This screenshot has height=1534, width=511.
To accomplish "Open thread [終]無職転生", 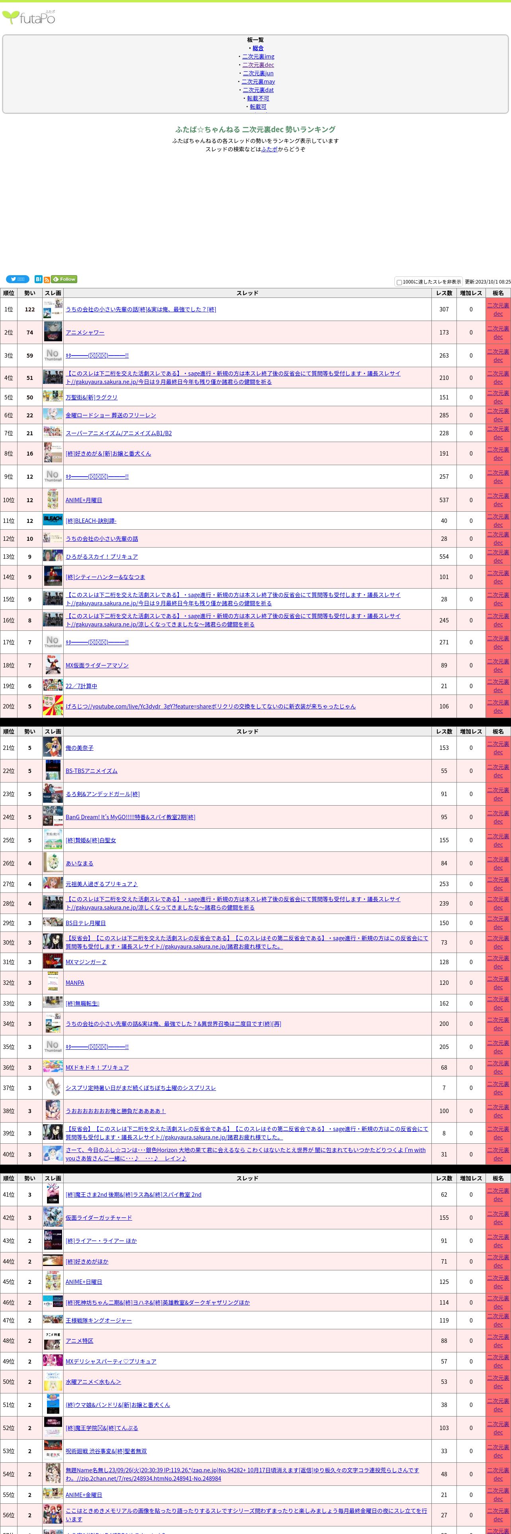I will 82,1004.
